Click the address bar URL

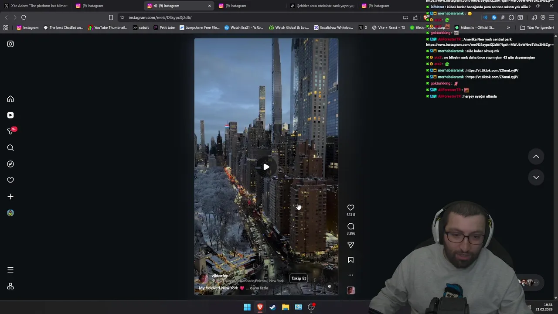160,17
